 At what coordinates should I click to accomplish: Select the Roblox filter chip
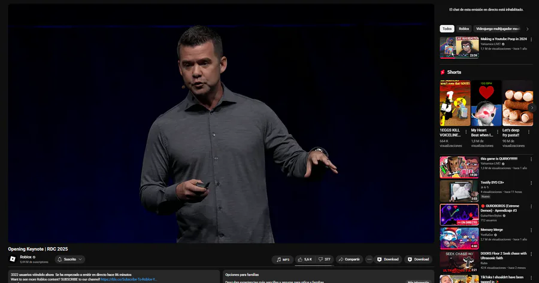464,29
